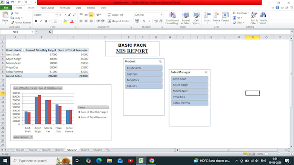Click the Insert Function fx icon

(50, 32)
